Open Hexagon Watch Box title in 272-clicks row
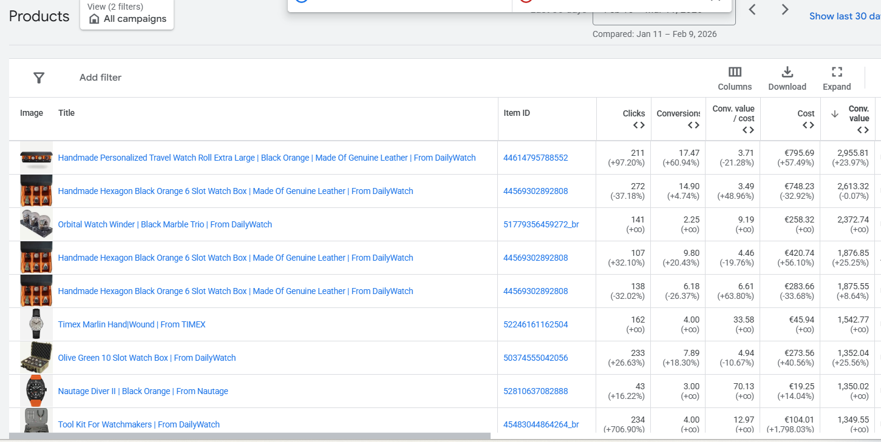Viewport: 881px width, 442px height. 236,191
